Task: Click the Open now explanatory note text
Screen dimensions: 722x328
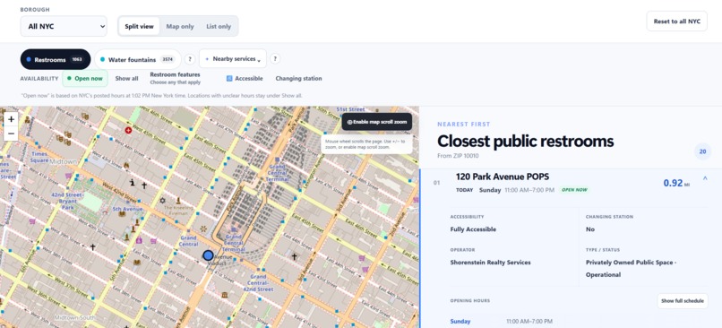Action: tap(161, 95)
